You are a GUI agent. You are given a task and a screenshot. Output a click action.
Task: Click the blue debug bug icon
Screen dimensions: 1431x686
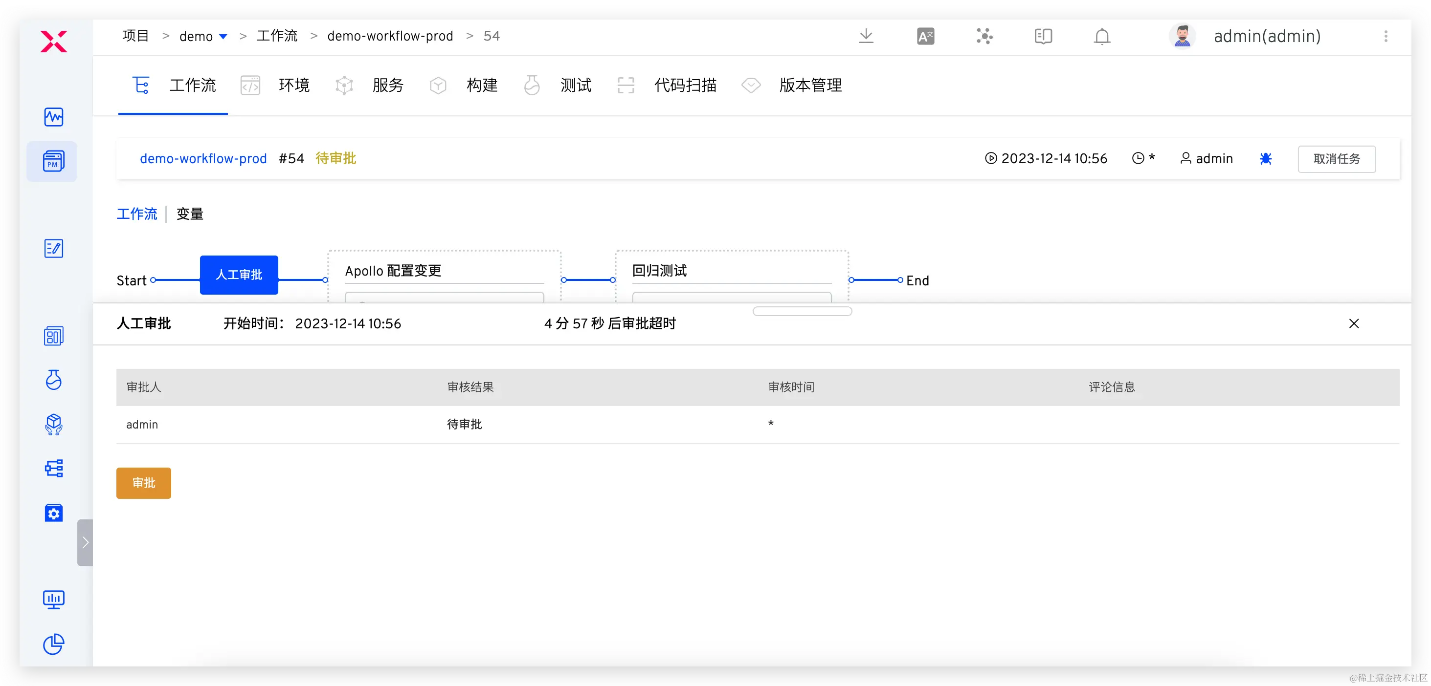click(x=1266, y=159)
